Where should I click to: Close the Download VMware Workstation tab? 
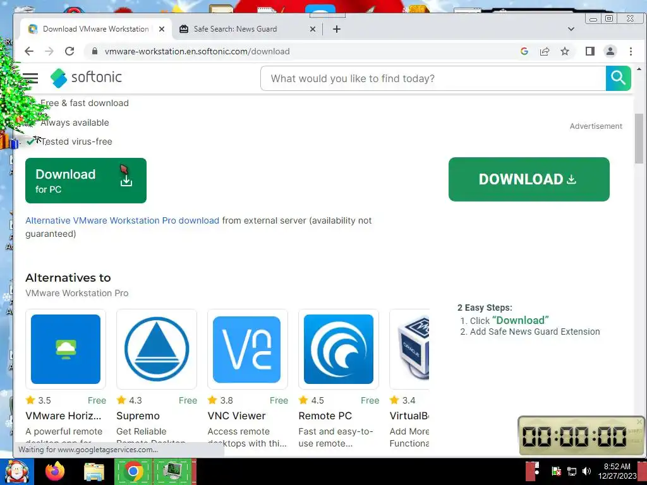[162, 29]
